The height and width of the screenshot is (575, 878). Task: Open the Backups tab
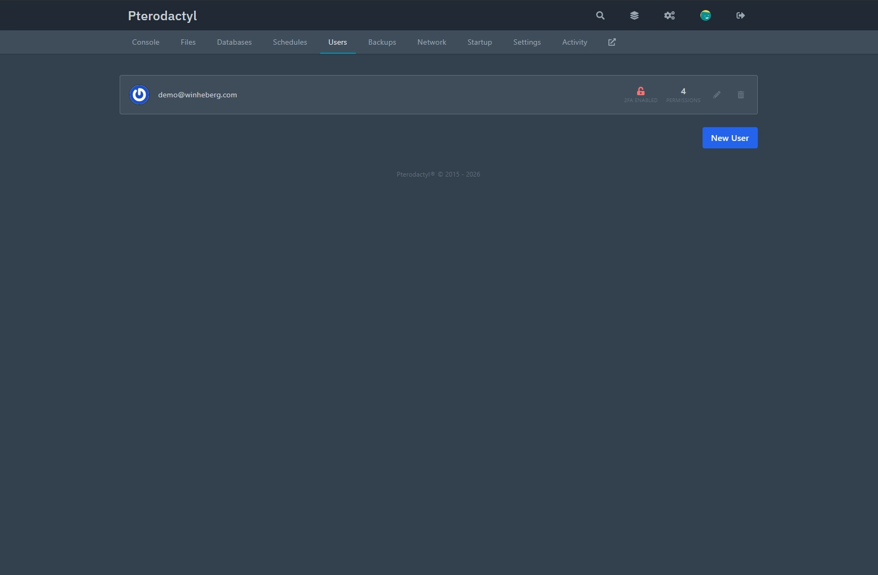(382, 42)
